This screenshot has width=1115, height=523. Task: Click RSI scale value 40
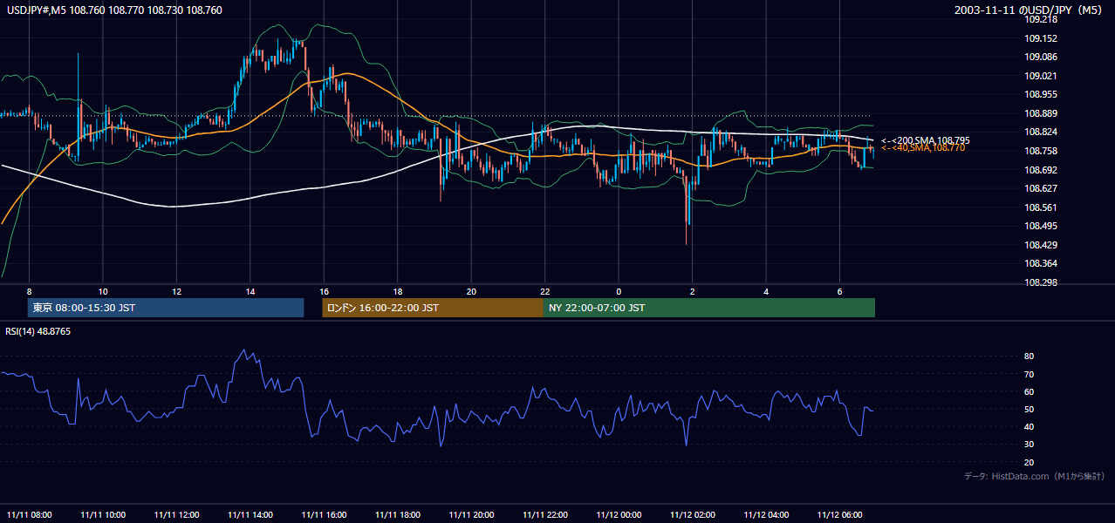pos(1029,426)
